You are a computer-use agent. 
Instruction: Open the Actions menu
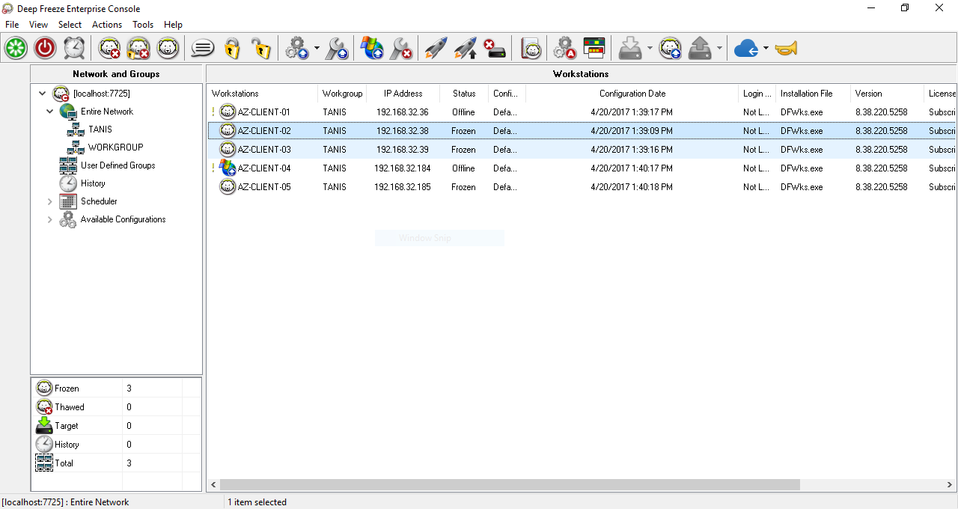coord(107,25)
